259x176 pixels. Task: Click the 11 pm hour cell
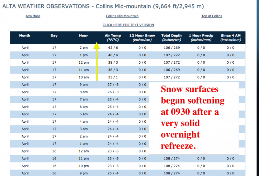(84, 159)
